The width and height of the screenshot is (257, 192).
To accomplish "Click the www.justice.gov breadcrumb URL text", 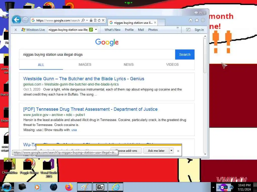I will [54, 115].
